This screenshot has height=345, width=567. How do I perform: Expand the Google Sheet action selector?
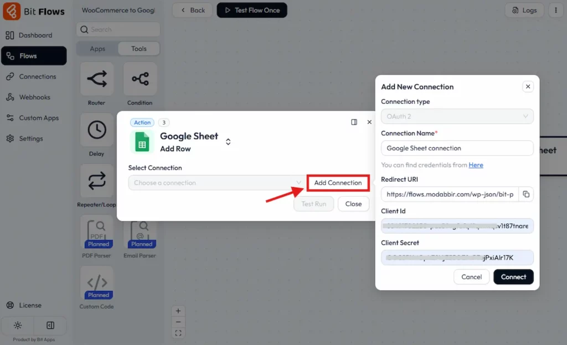(x=228, y=141)
